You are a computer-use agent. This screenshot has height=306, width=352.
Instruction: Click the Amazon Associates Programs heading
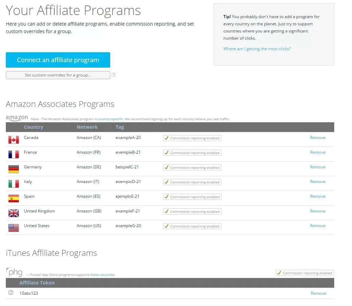click(60, 104)
